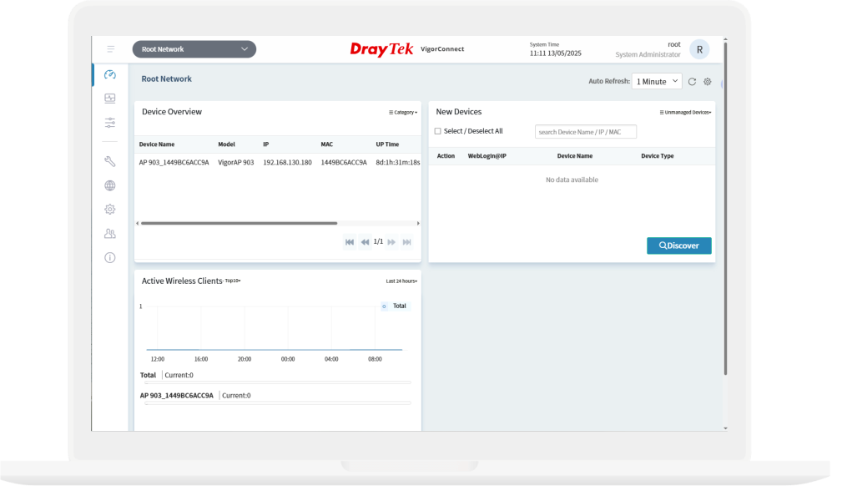The height and width of the screenshot is (486, 842).
Task: Open the Category menu in Device Overview
Action: click(403, 112)
